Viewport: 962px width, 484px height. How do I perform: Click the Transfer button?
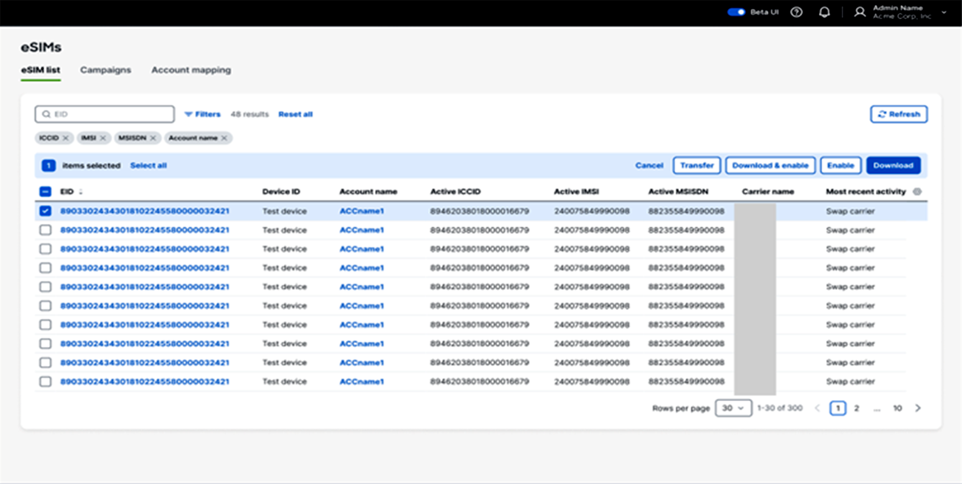[697, 165]
